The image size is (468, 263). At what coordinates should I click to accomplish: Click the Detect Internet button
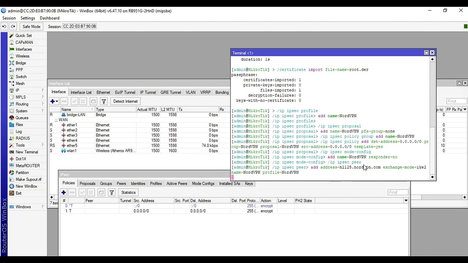click(x=125, y=101)
